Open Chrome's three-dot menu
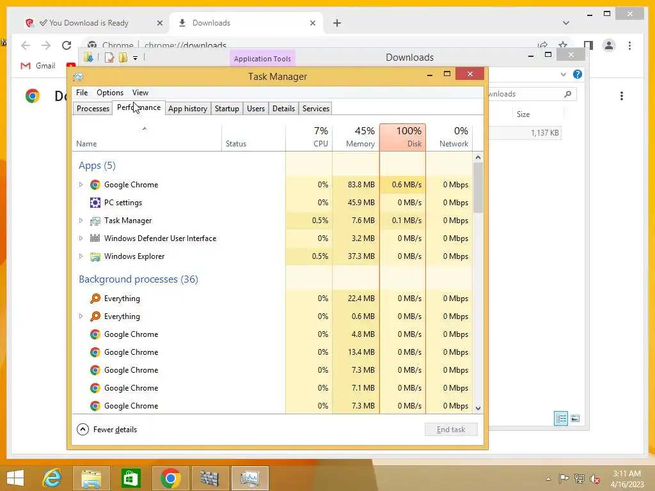The width and height of the screenshot is (655, 491). pos(629,45)
